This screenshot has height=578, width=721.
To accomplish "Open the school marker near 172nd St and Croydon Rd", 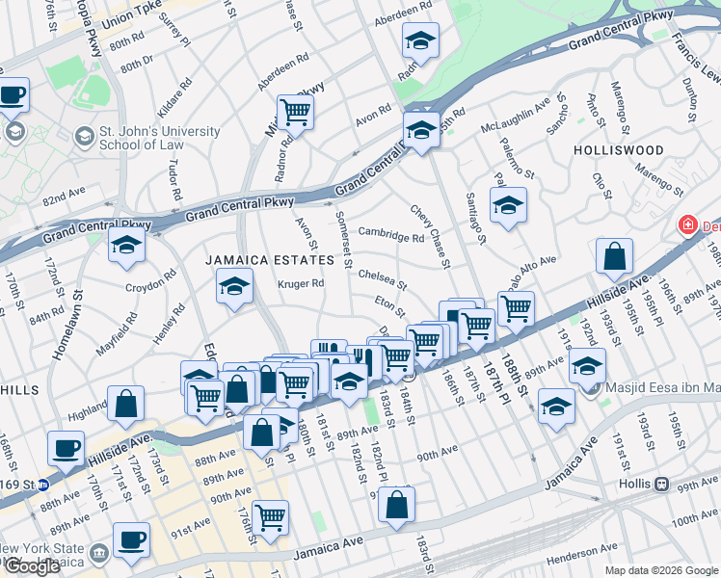I will [127, 248].
